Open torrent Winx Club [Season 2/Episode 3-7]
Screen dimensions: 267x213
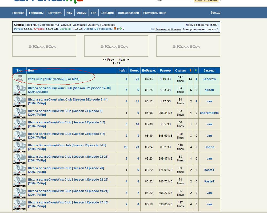point(67,124)
